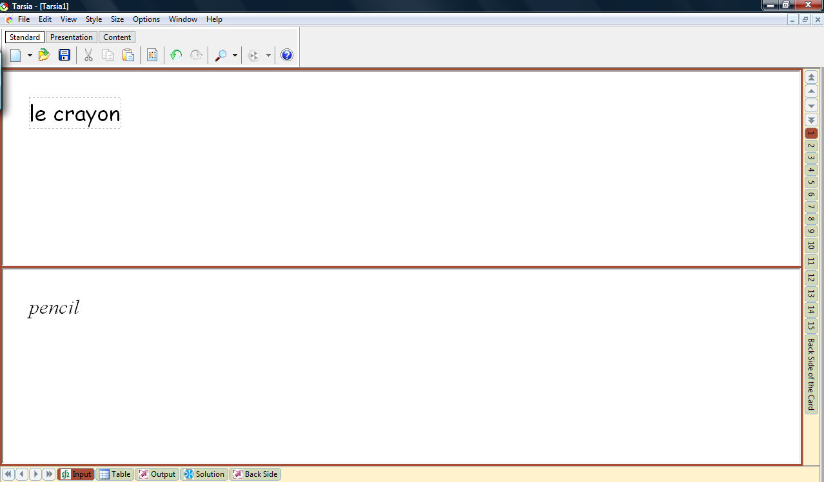Minimize the inner Tarsia1 document window
824x482 pixels.
coord(794,20)
